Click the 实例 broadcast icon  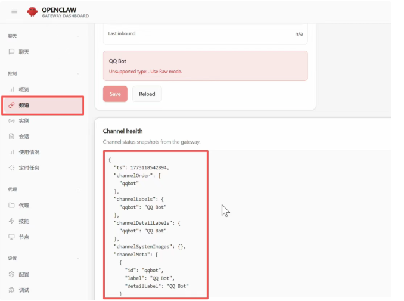coord(11,121)
